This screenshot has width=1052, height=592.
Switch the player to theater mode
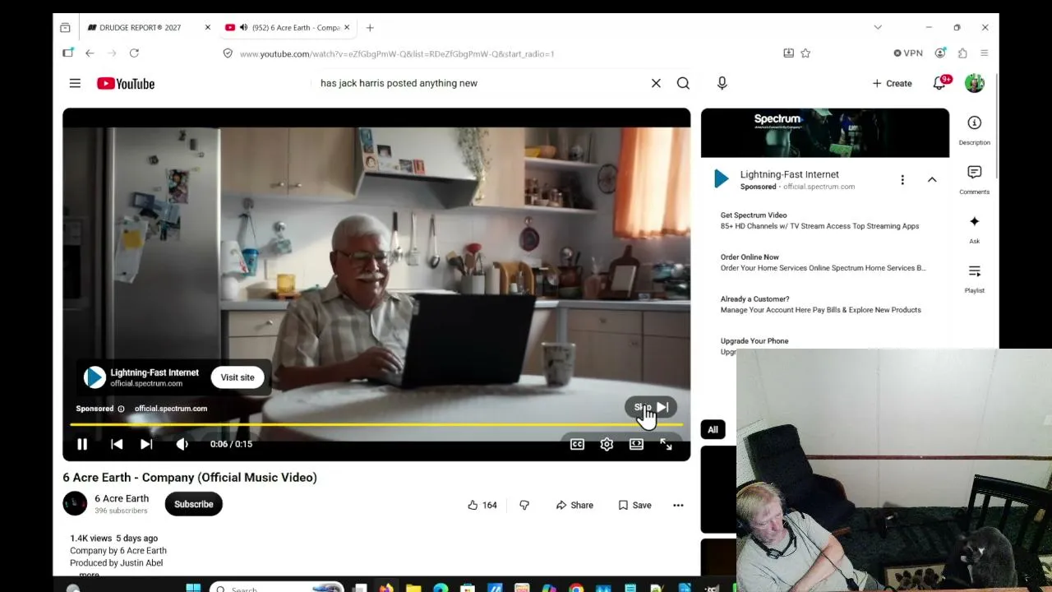click(636, 444)
